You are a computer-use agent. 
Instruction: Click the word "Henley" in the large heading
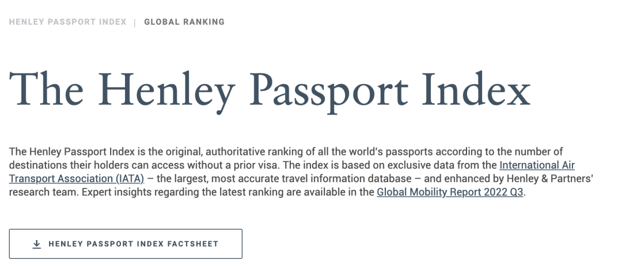click(166, 90)
